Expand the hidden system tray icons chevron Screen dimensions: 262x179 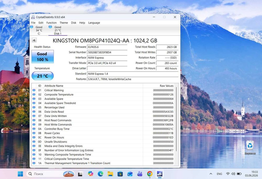(211, 174)
